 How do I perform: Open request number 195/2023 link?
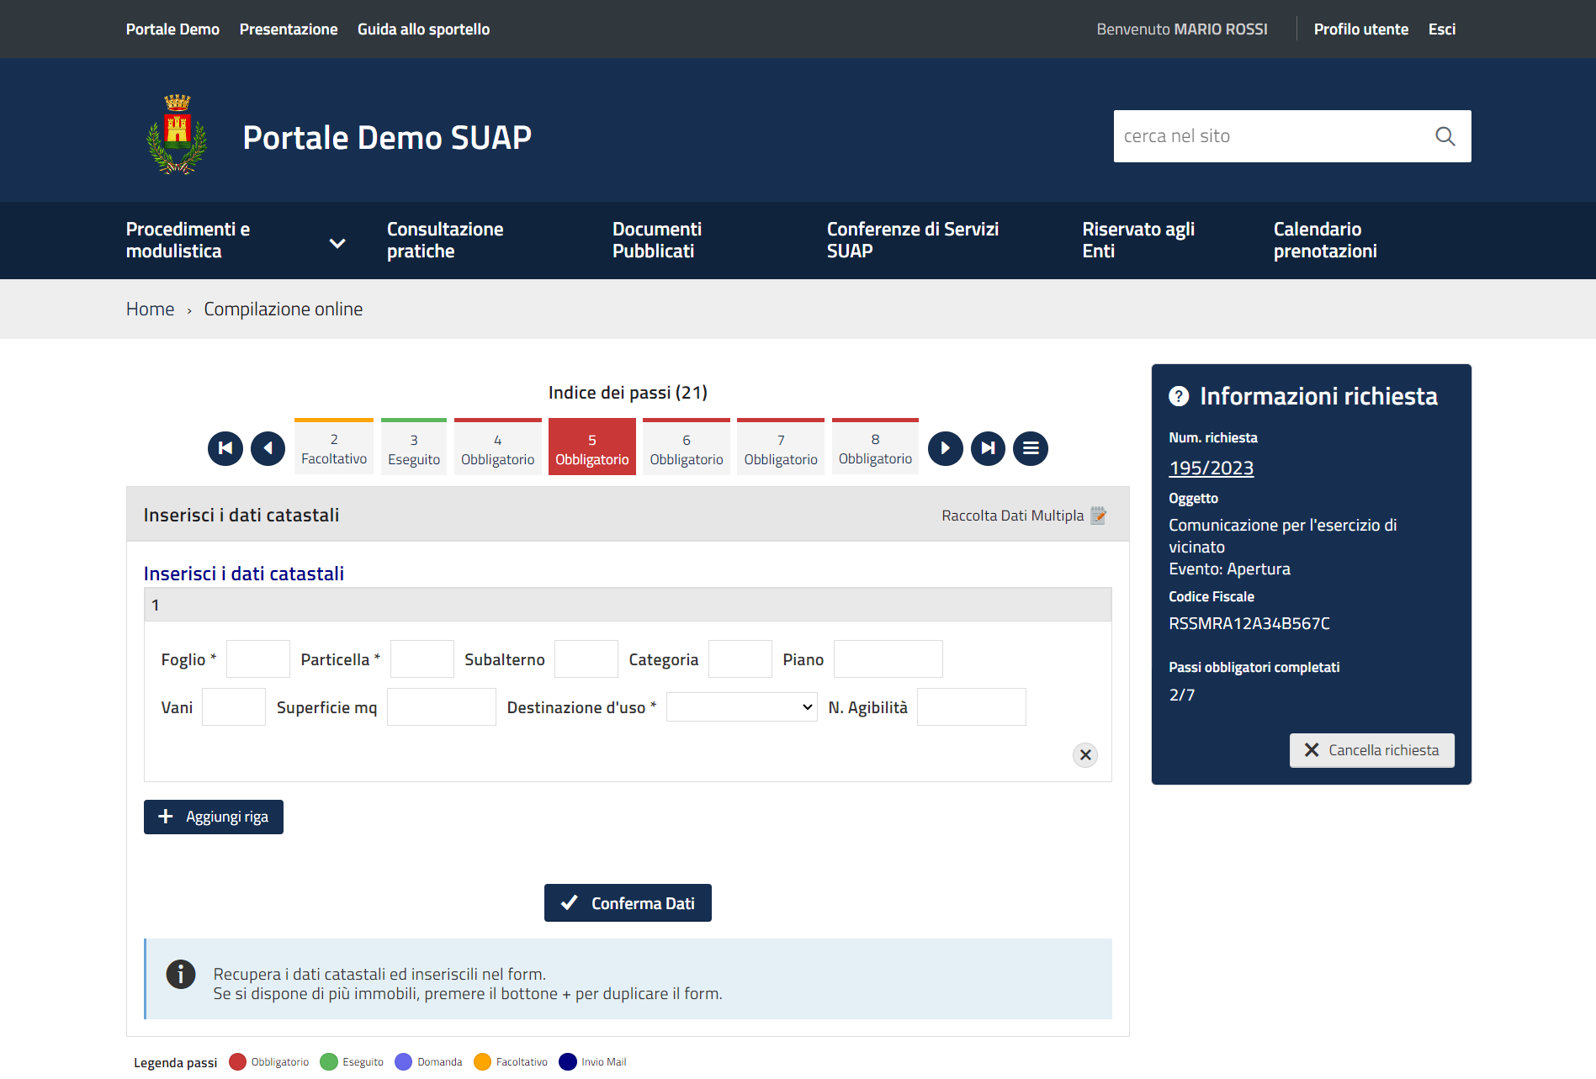tap(1211, 468)
